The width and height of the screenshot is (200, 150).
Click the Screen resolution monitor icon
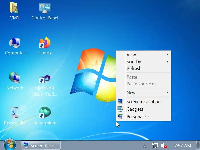[x=120, y=101]
